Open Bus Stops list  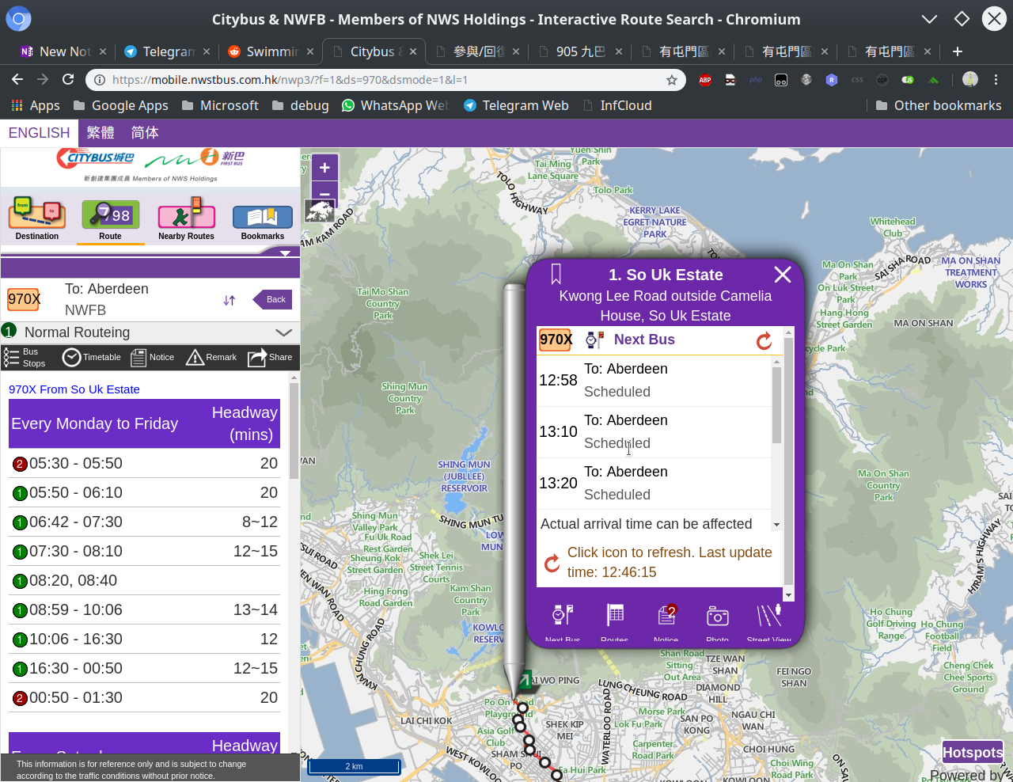click(25, 357)
